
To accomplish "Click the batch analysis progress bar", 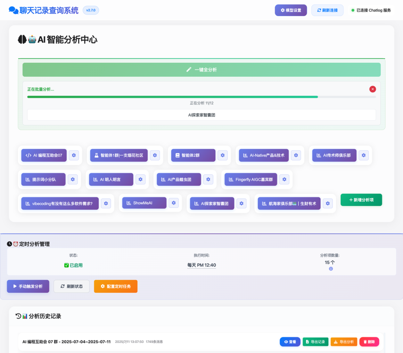I will (201, 97).
